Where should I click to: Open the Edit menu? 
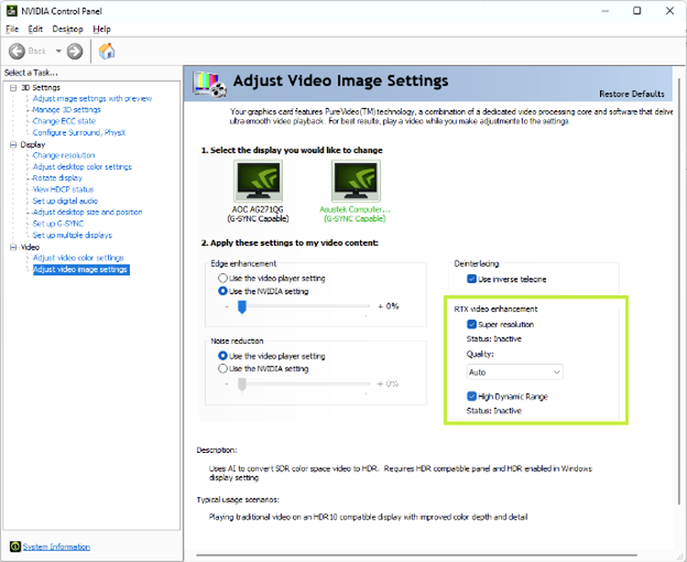[36, 29]
